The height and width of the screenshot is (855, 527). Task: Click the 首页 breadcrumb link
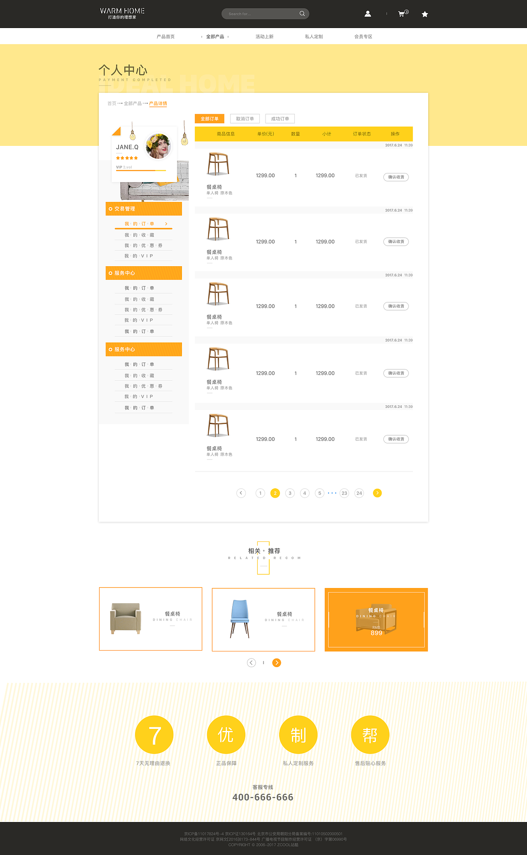[112, 103]
